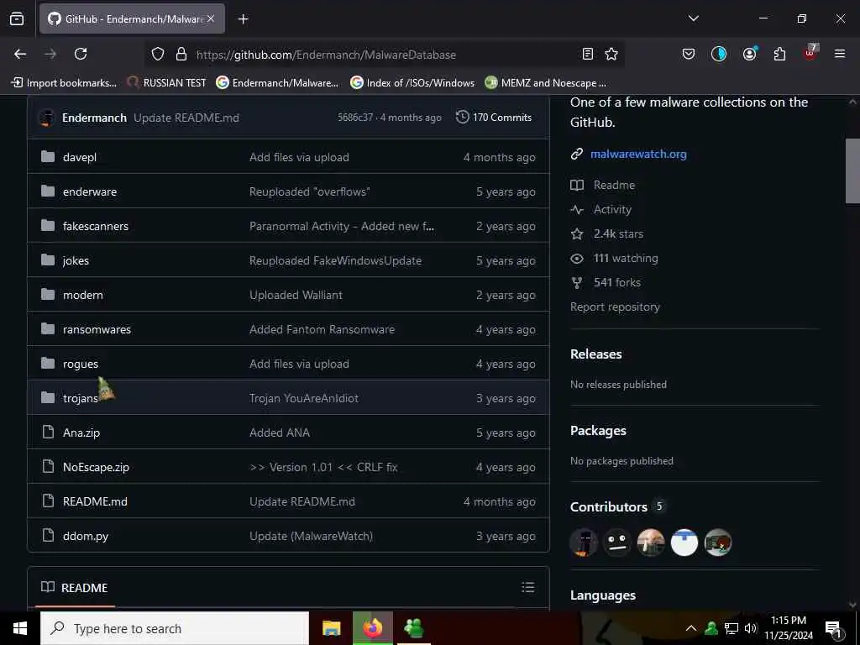View the 541 forks list
Screen dimensions: 860x645
pyautogui.click(x=617, y=282)
